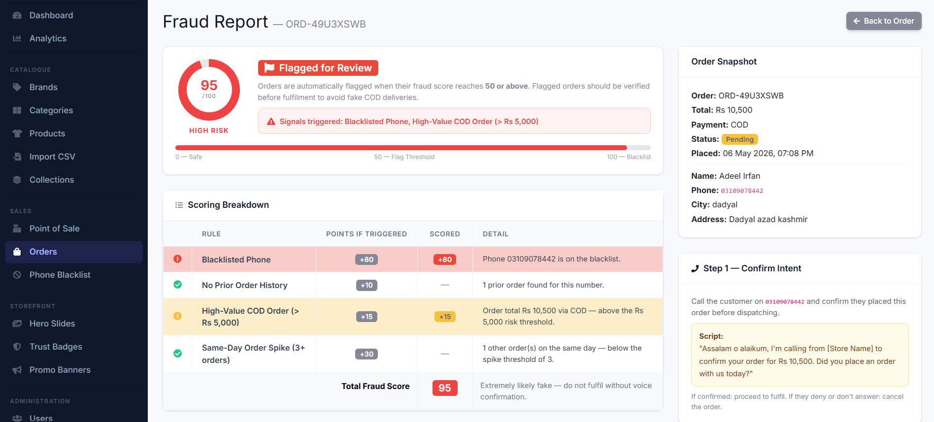934x422 pixels.
Task: Click the SCORED column header
Action: click(445, 234)
